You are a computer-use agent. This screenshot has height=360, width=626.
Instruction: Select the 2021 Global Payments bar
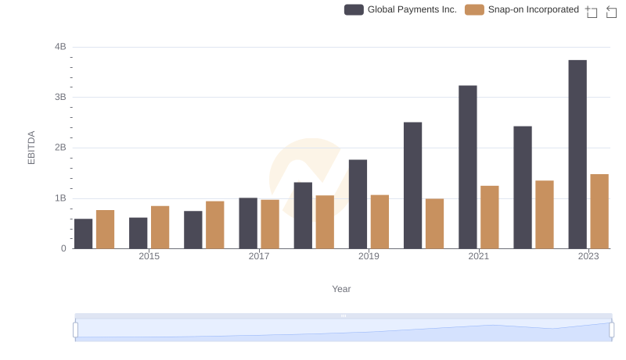(467, 167)
